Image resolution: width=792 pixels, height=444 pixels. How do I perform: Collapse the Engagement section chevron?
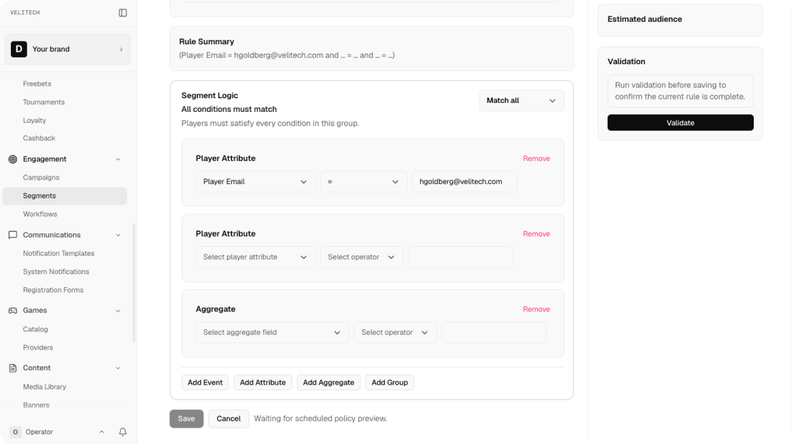click(118, 159)
